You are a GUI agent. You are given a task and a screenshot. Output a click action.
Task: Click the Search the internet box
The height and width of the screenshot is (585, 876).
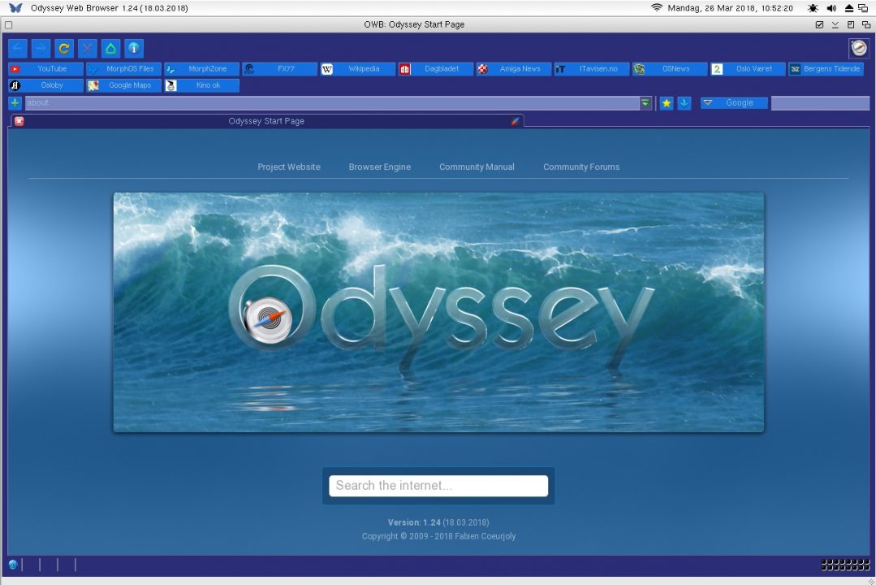point(438,485)
